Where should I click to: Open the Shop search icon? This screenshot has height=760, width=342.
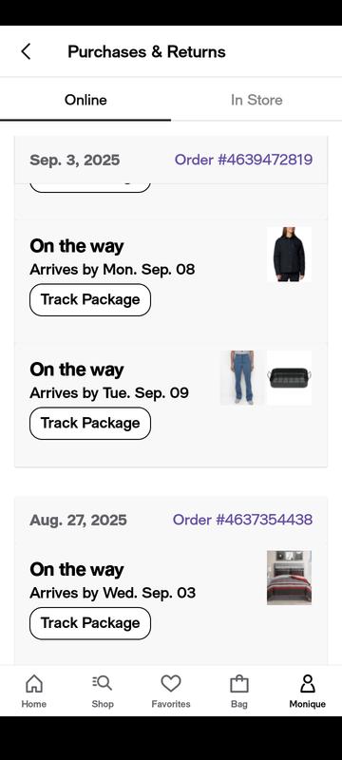(x=103, y=683)
